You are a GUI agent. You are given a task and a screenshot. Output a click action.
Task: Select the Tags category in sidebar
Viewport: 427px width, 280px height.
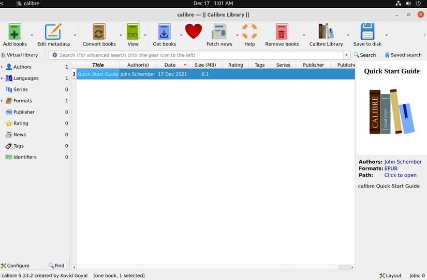(19, 146)
